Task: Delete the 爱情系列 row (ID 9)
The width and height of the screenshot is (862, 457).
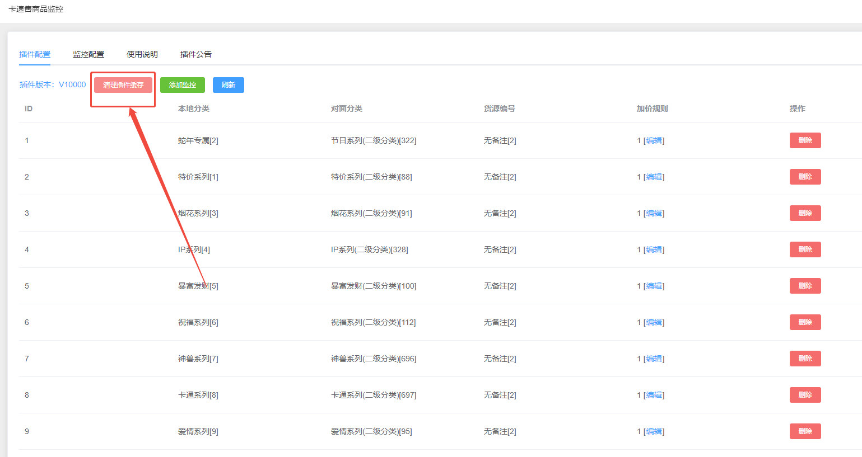Action: (x=805, y=431)
